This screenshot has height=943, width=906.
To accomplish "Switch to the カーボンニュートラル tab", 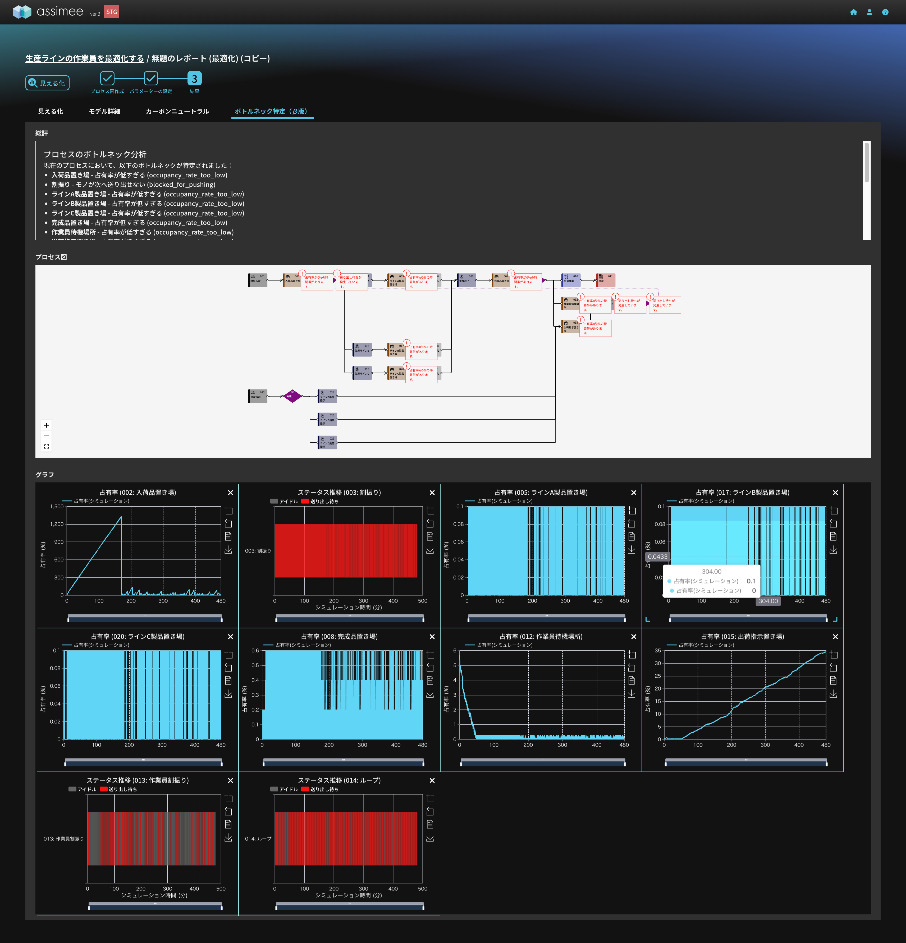I will [x=177, y=111].
